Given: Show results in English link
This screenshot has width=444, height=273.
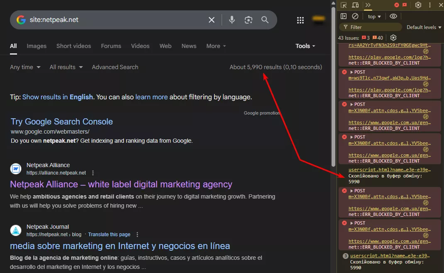Looking at the screenshot, I should tap(58, 97).
